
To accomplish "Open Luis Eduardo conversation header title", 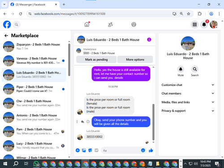I will [113, 40].
